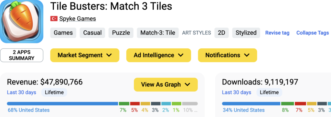The height and width of the screenshot is (117, 331).
Task: Click the blue United States revenue bar segment
Action: [62, 104]
